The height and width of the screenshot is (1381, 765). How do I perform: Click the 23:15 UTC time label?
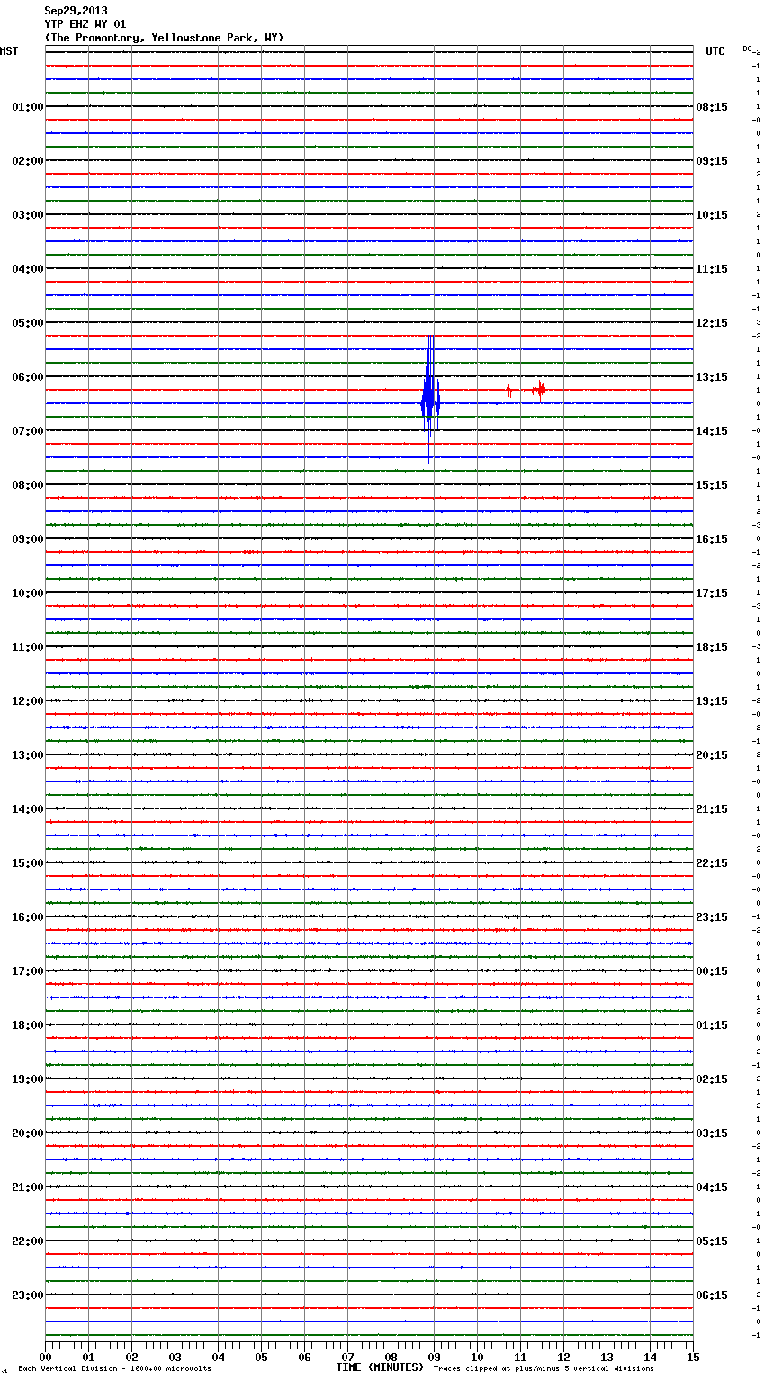[712, 917]
